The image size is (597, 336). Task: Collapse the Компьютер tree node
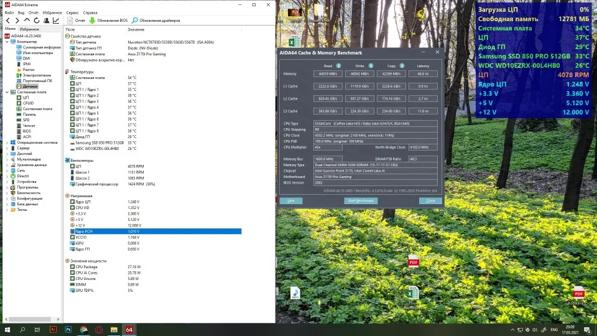pyautogui.click(x=7, y=42)
